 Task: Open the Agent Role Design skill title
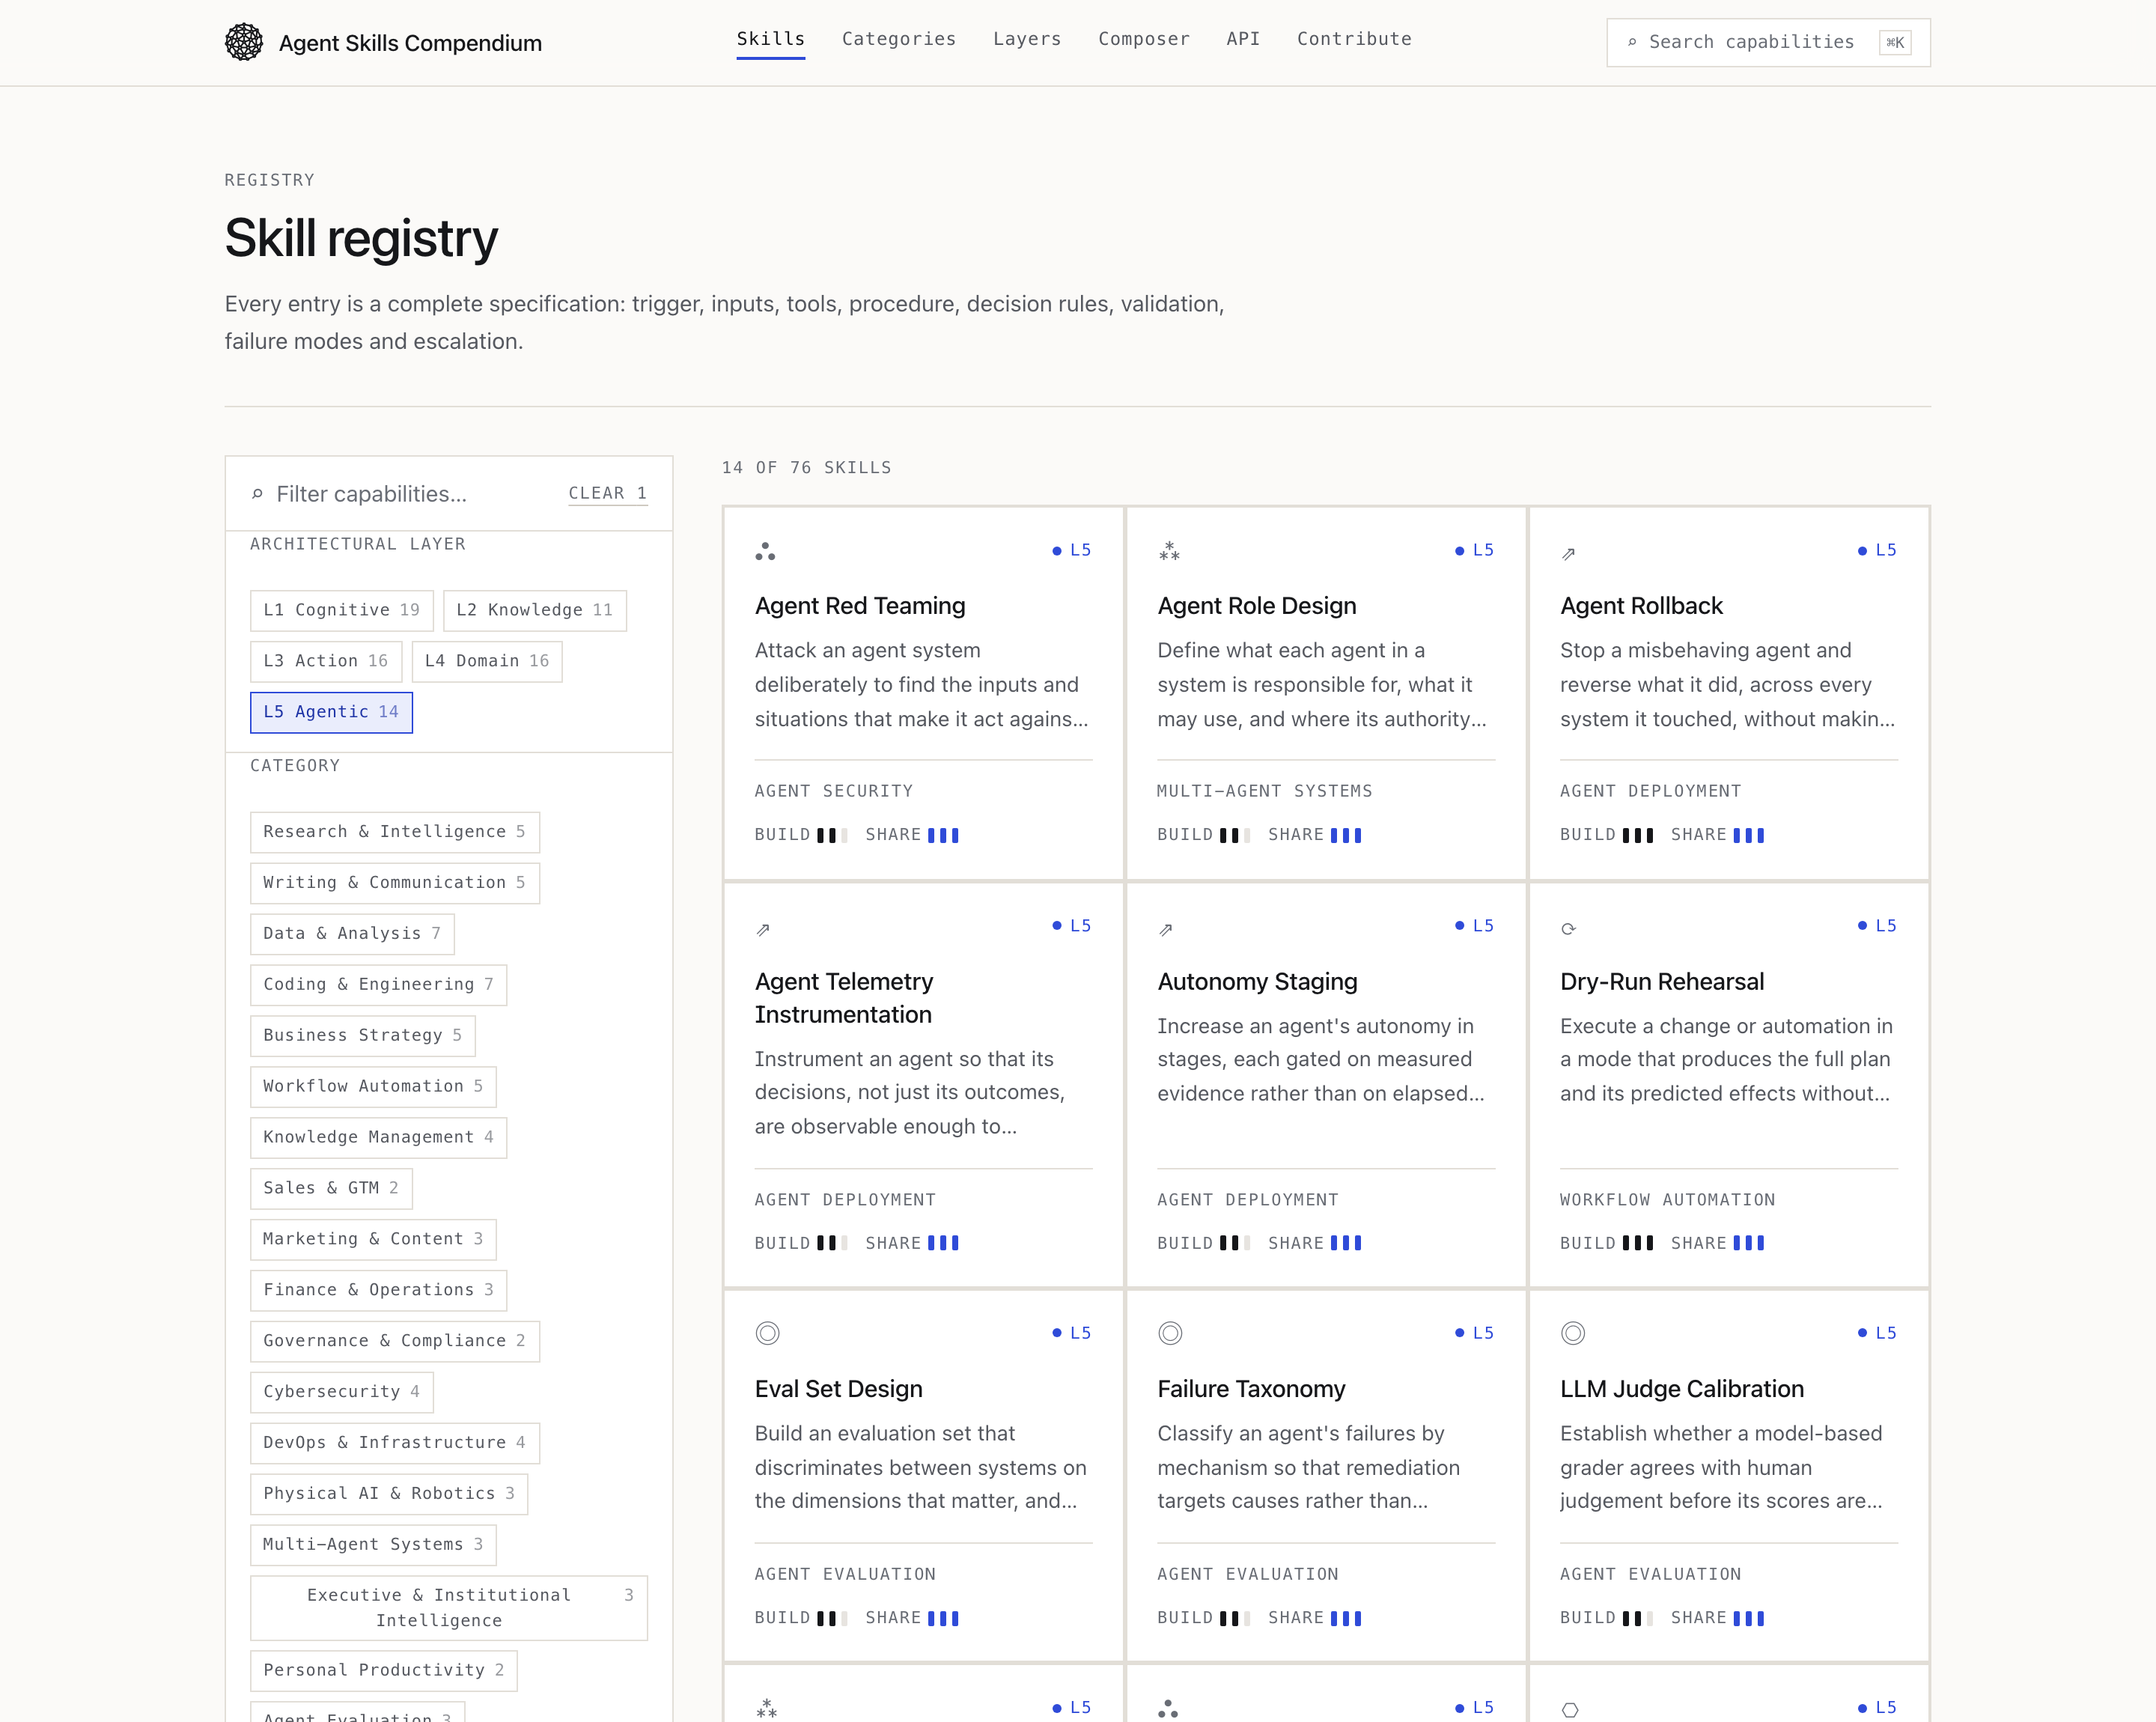tap(1257, 606)
